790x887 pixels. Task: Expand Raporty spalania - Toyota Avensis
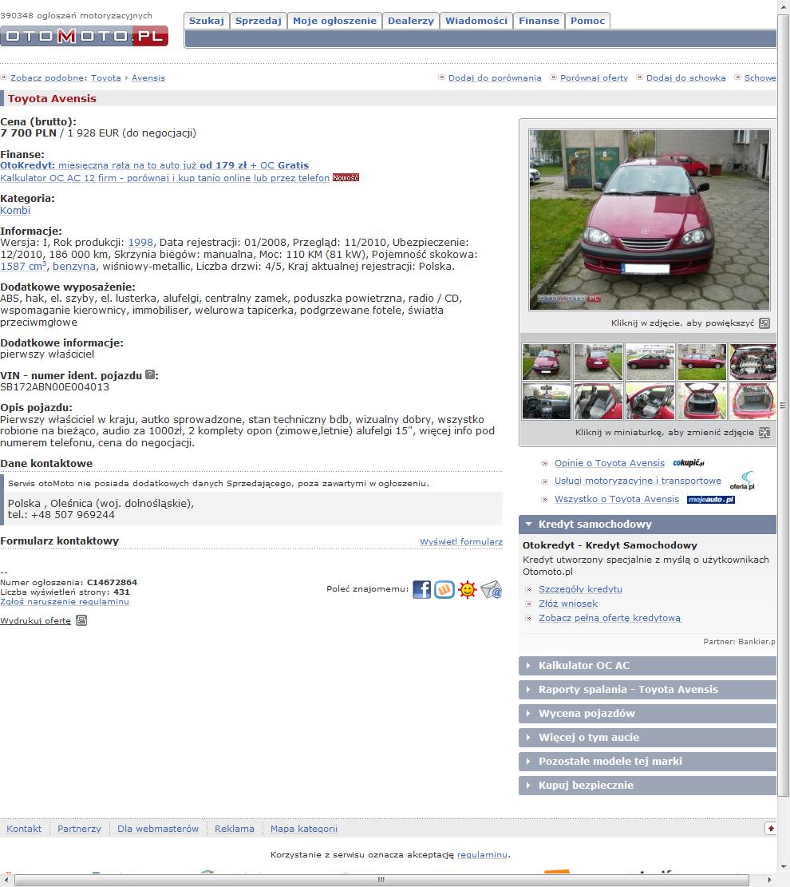[x=647, y=690]
